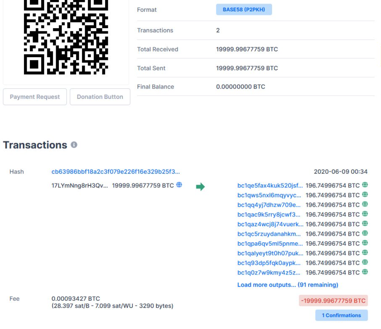Click the green arrow between input and outputs
Image resolution: width=381 pixels, height=329 pixels.
click(200, 185)
